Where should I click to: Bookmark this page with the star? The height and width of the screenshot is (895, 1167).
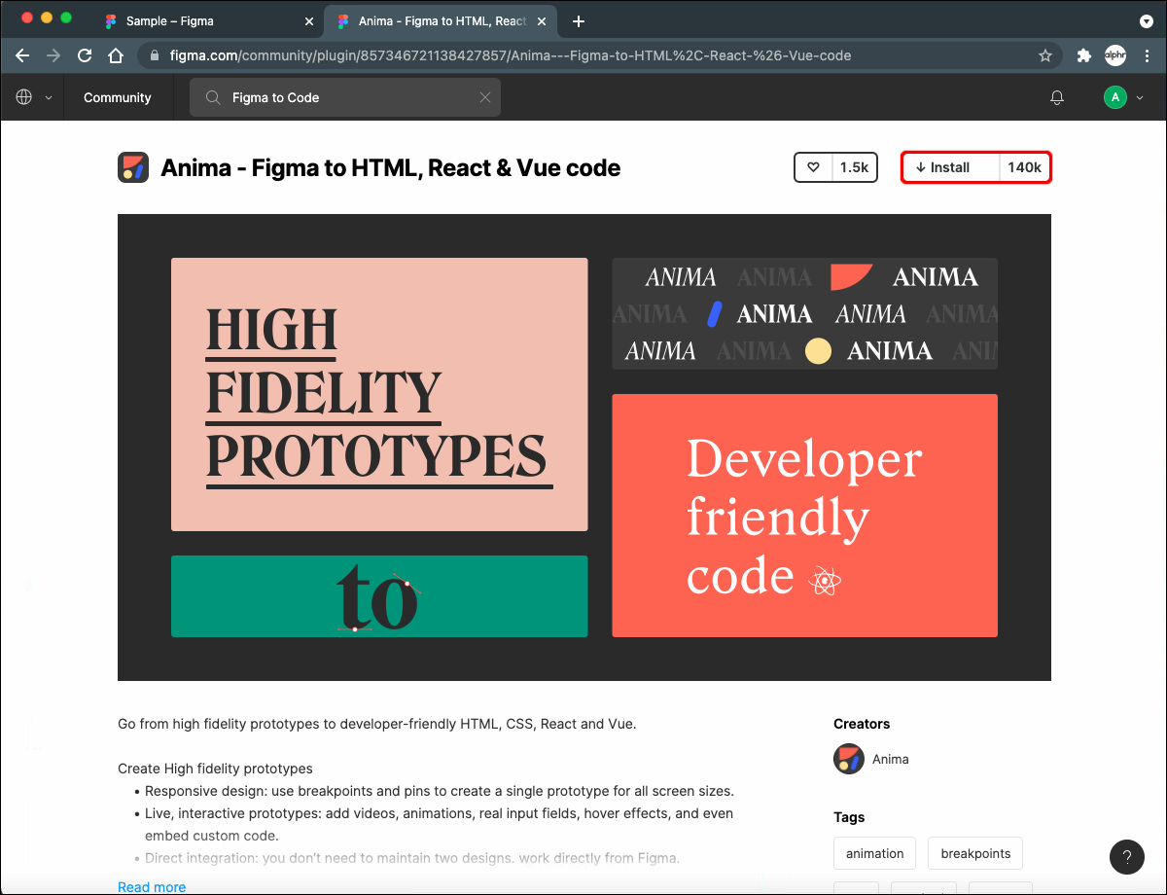coord(1045,55)
